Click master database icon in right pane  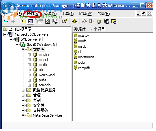[x=75, y=35]
